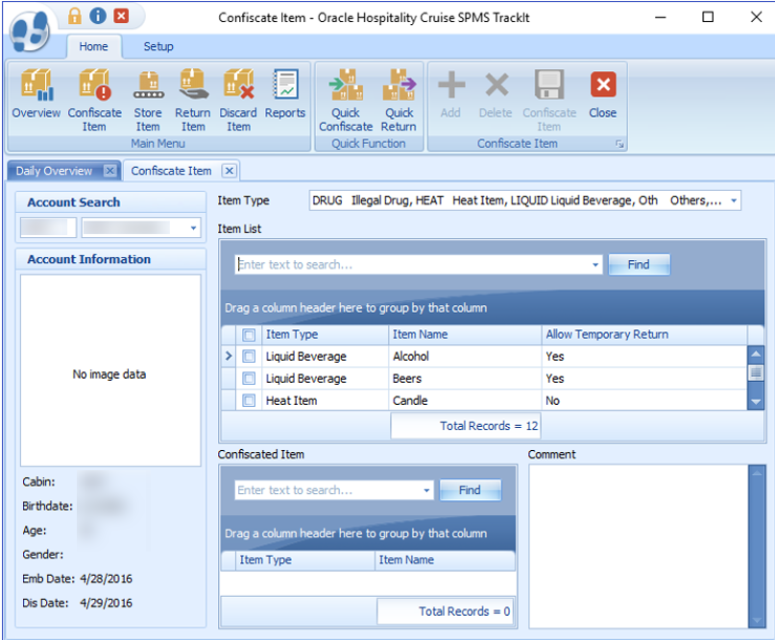The height and width of the screenshot is (640, 775).
Task: Click the blue info icon in title bar
Action: point(98,15)
